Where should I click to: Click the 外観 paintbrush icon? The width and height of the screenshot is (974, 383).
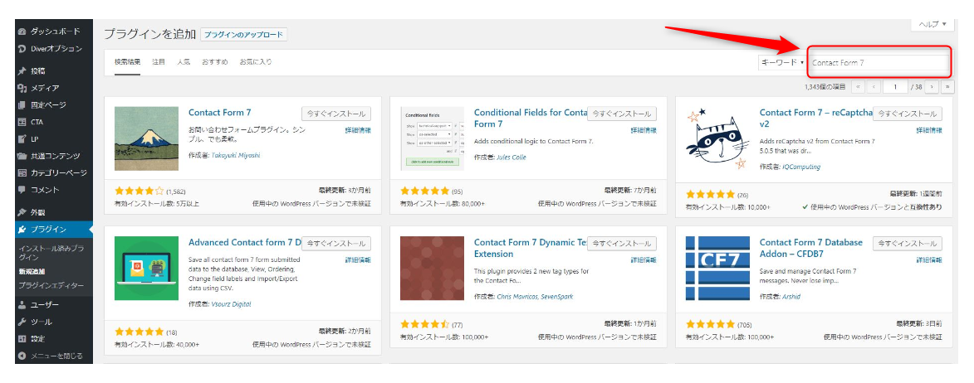click(22, 212)
